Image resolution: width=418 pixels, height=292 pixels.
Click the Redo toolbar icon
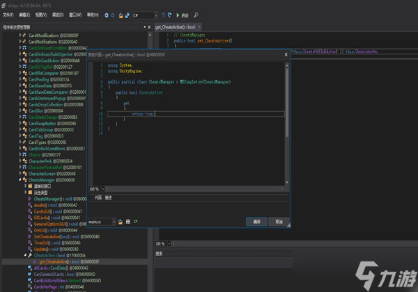point(169,15)
